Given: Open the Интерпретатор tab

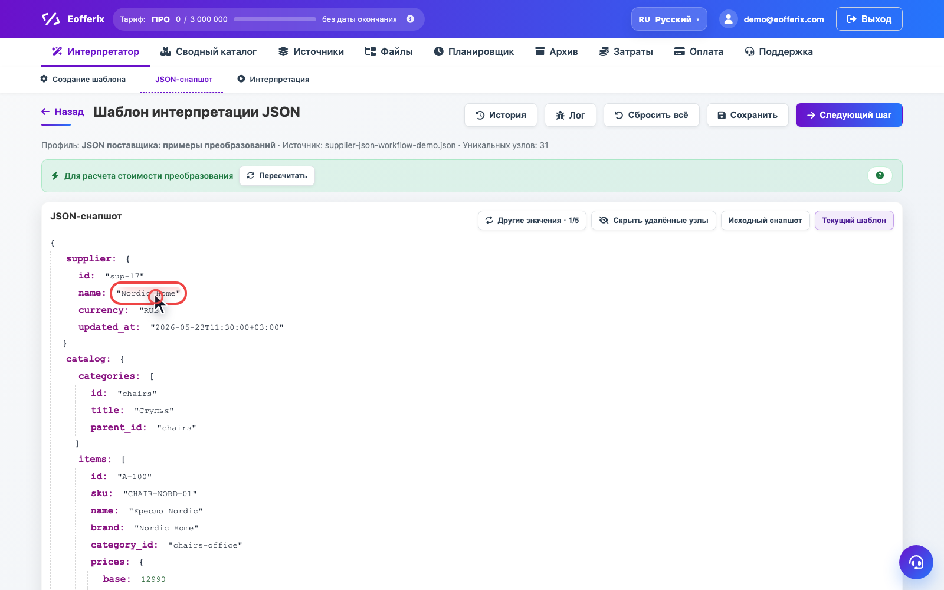Looking at the screenshot, I should click(x=96, y=52).
